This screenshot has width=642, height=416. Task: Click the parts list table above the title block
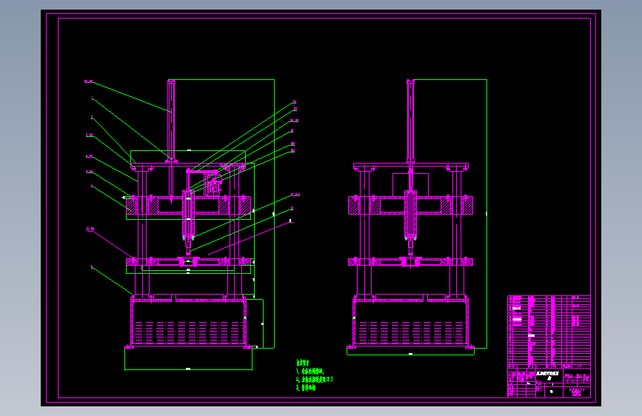pos(549,332)
